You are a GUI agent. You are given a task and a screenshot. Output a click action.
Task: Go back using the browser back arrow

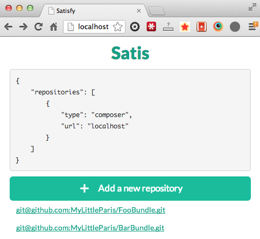(x=8, y=27)
